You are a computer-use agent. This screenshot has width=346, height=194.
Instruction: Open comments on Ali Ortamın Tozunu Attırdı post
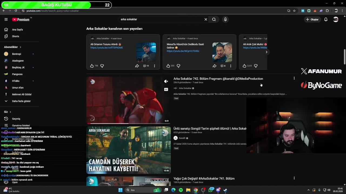point(146,66)
